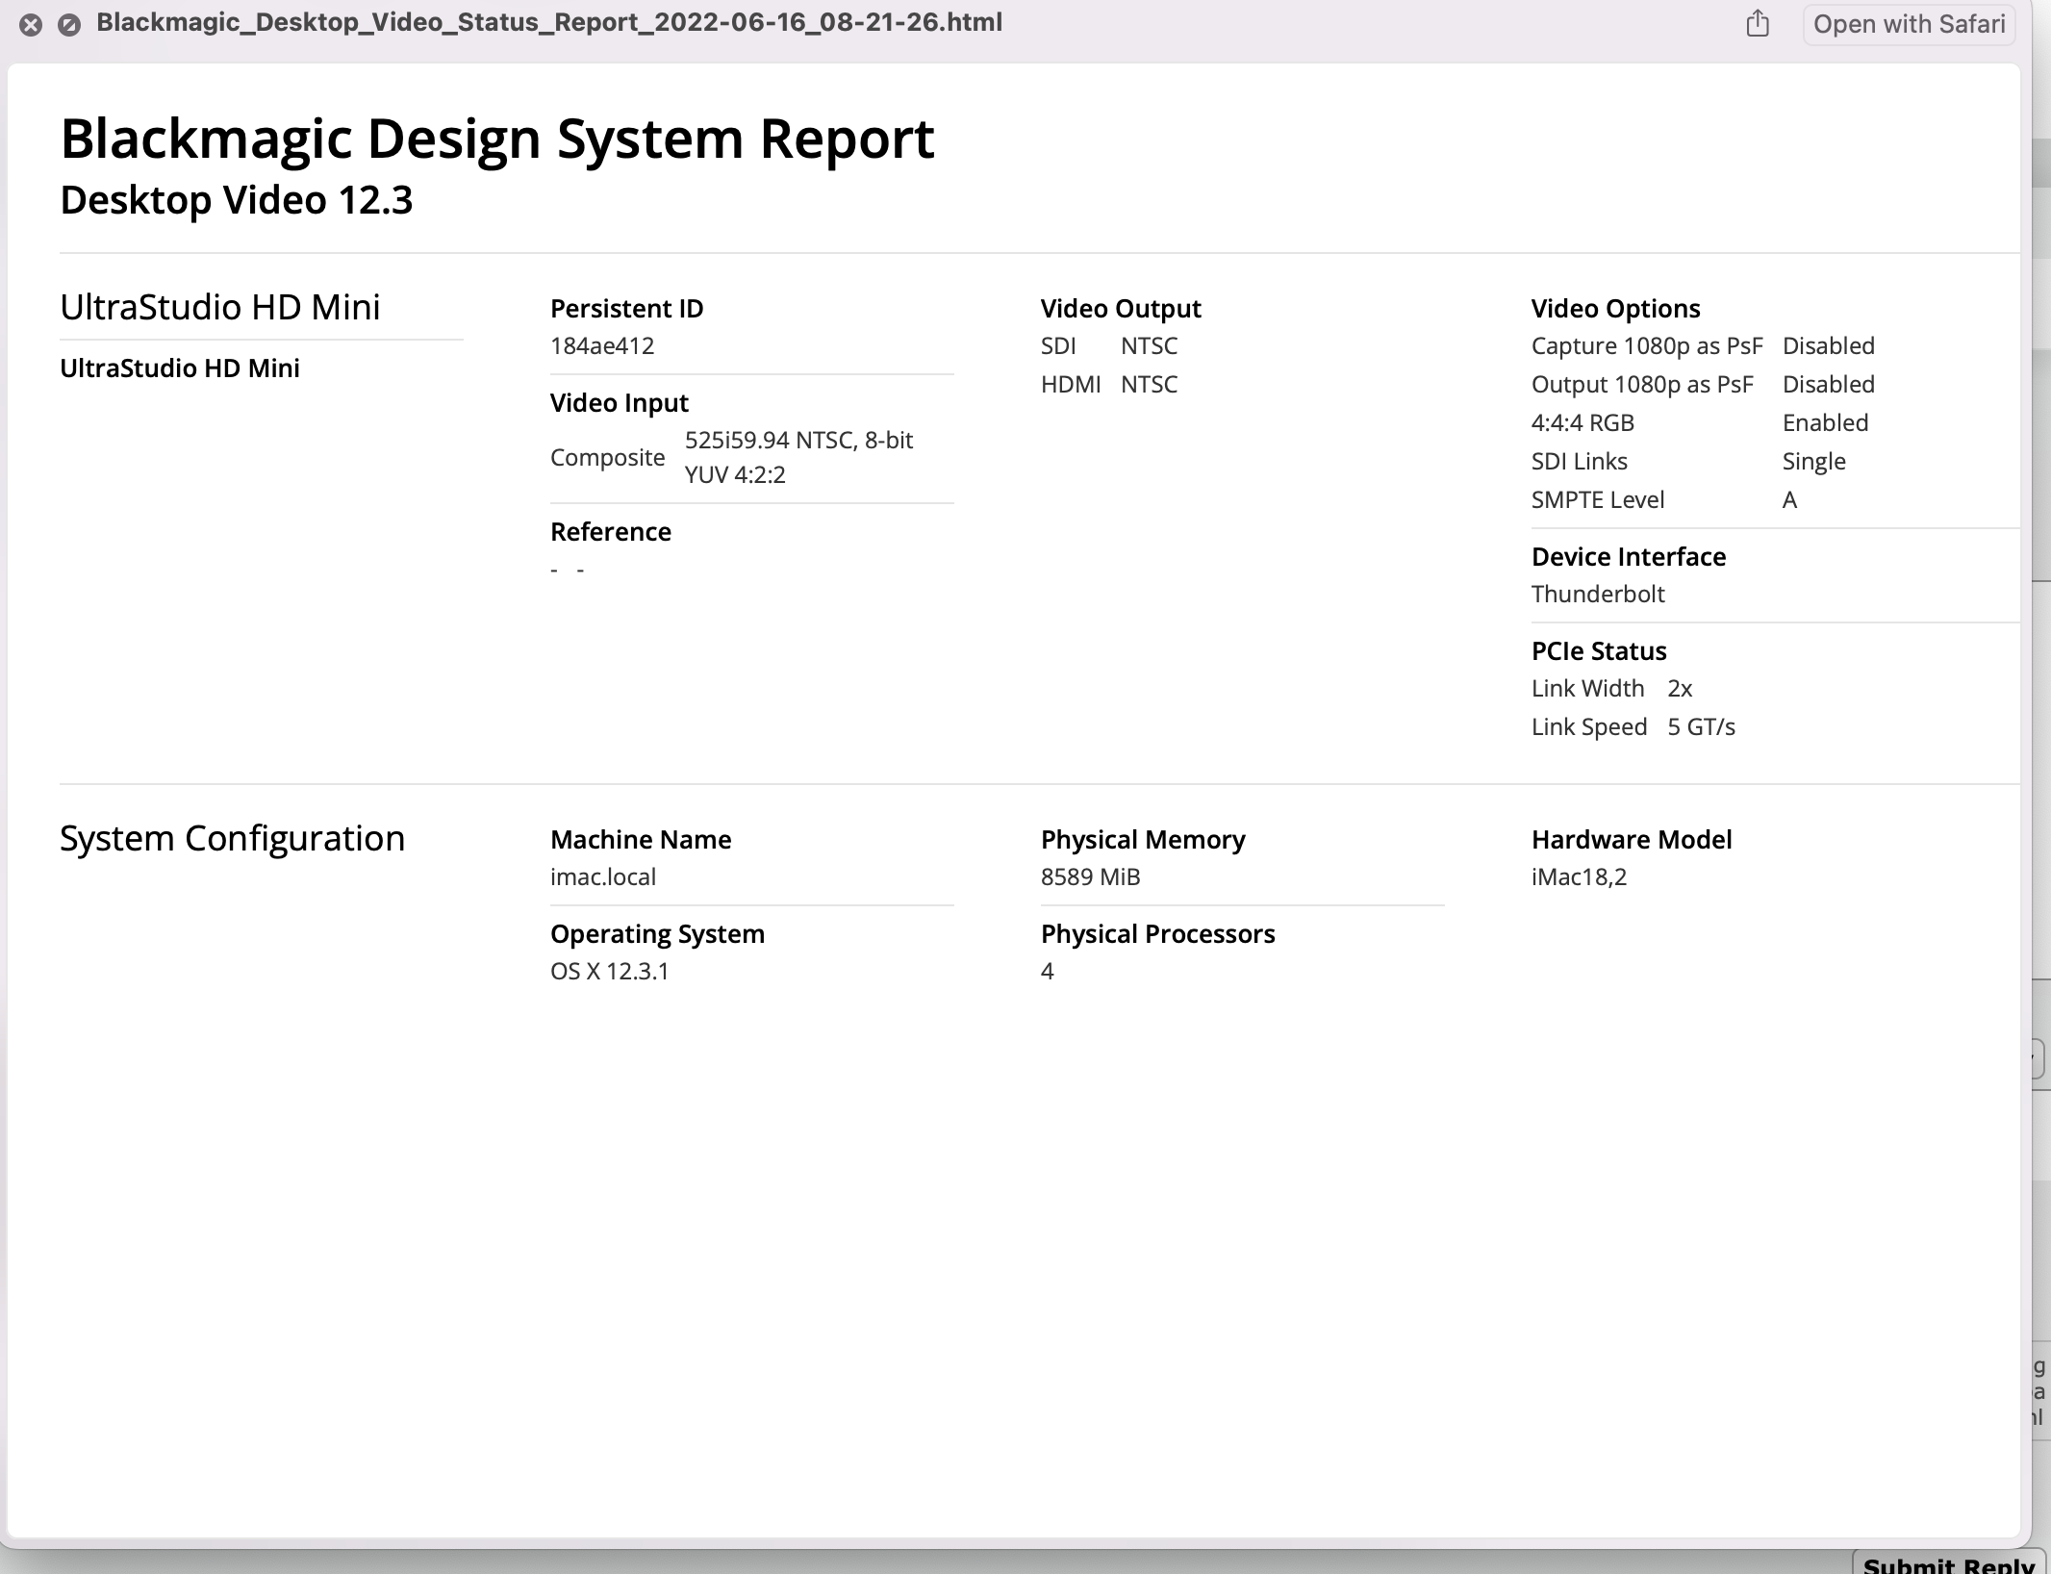Viewport: 2051px width, 1574px height.
Task: Click Disabled value for Output 1080p
Action: 1829,385
